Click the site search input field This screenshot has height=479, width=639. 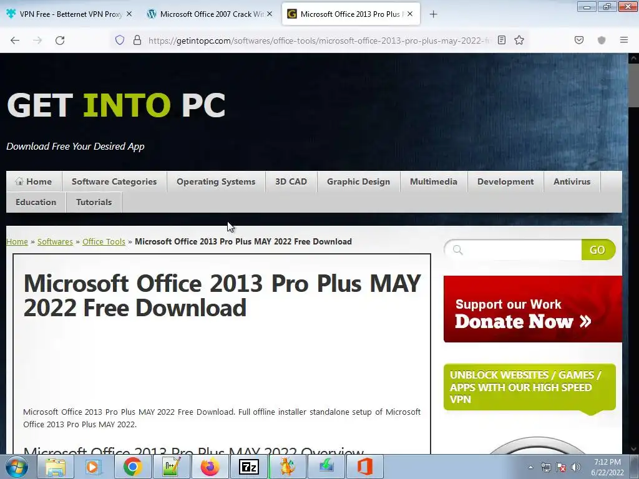tap(514, 249)
